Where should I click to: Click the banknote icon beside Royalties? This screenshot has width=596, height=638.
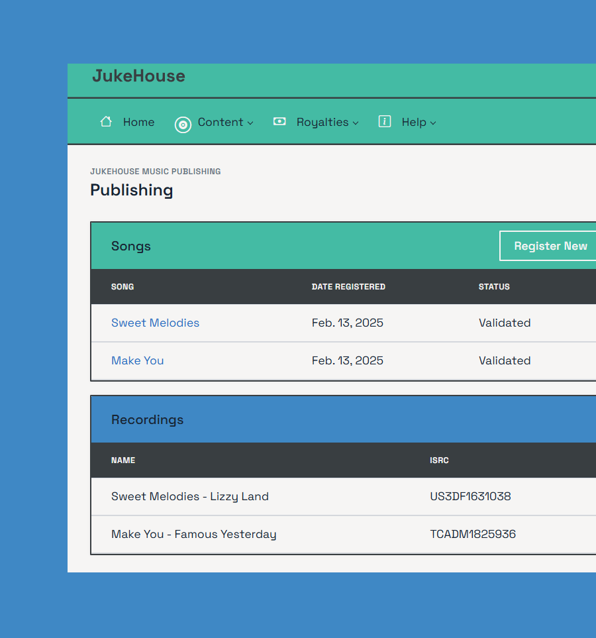[x=279, y=121]
